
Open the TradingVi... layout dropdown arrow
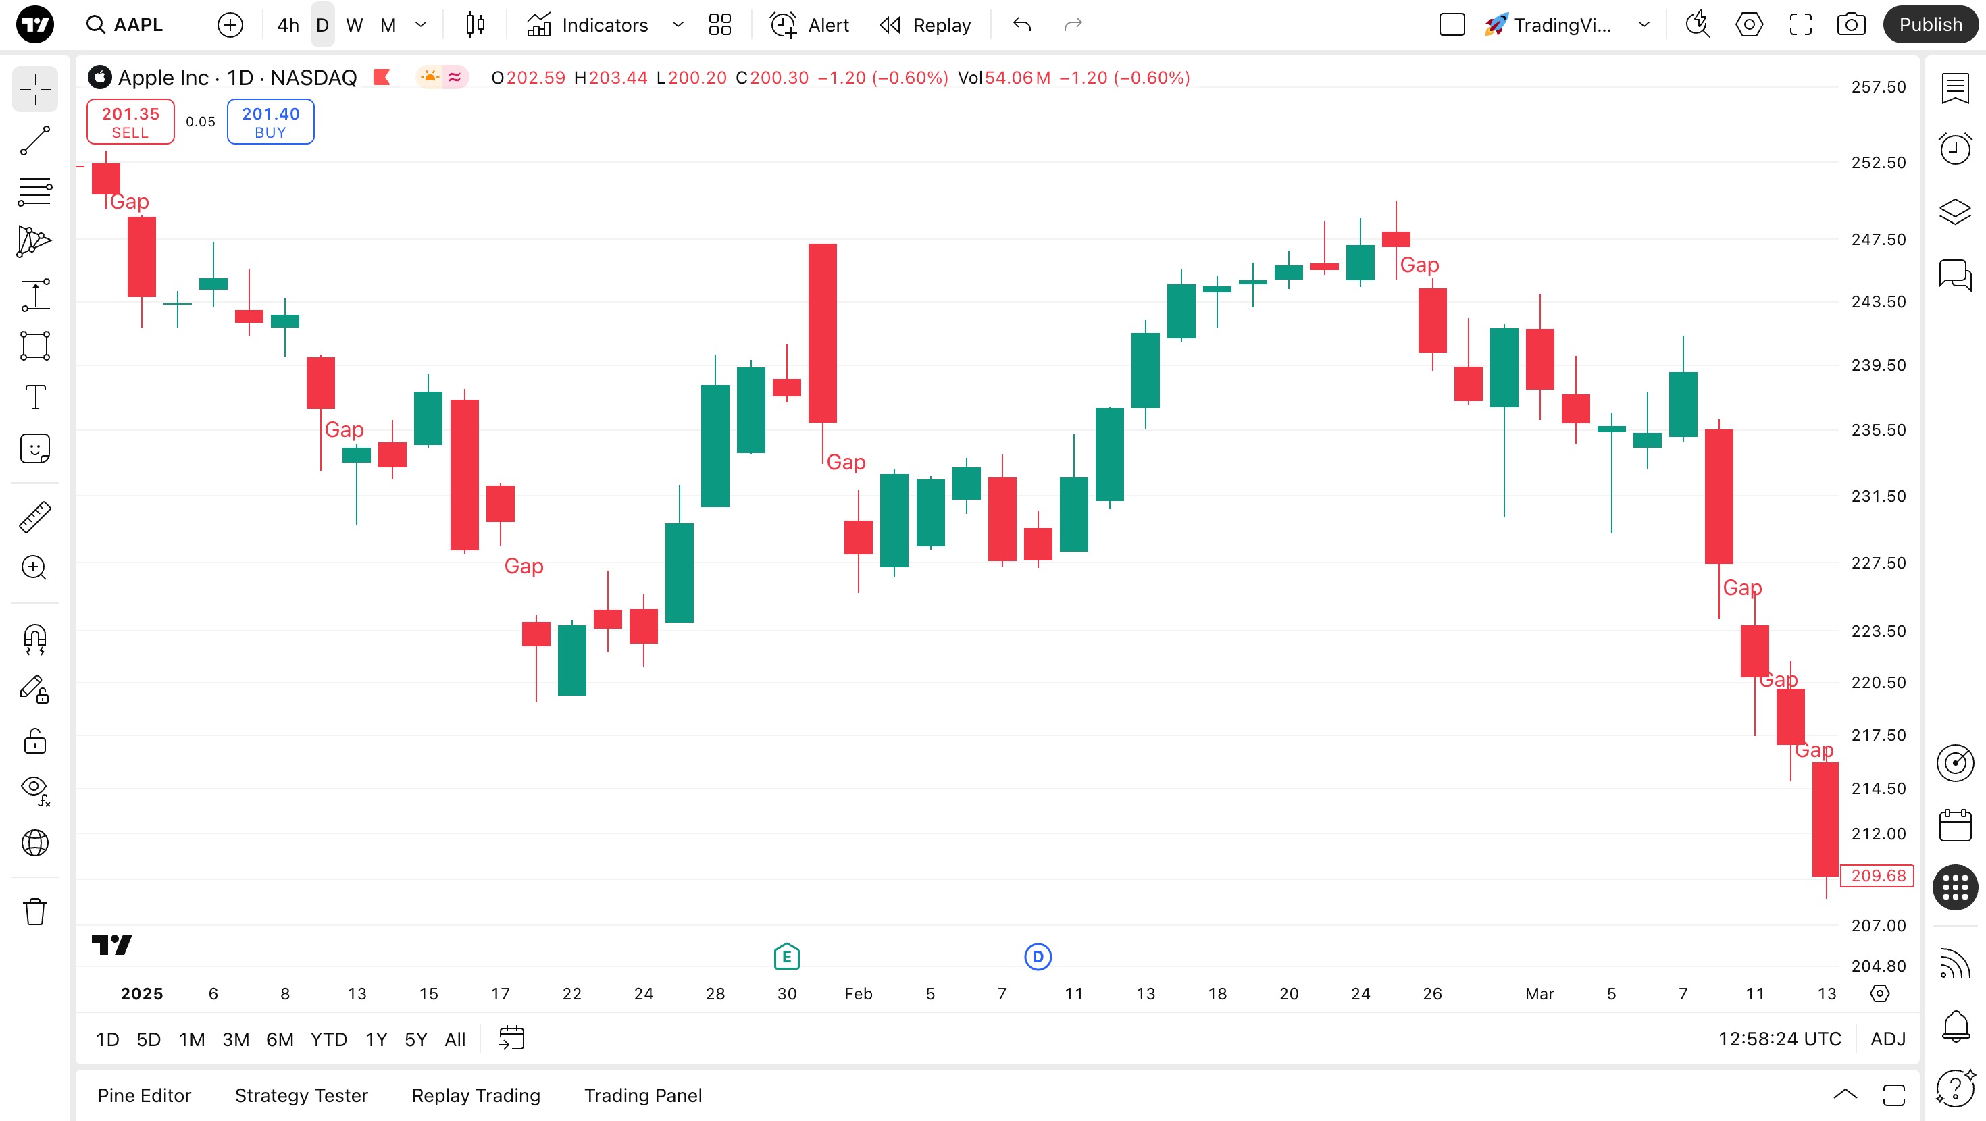1644,25
